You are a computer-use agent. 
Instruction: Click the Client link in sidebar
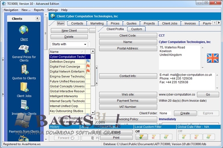point(24,39)
